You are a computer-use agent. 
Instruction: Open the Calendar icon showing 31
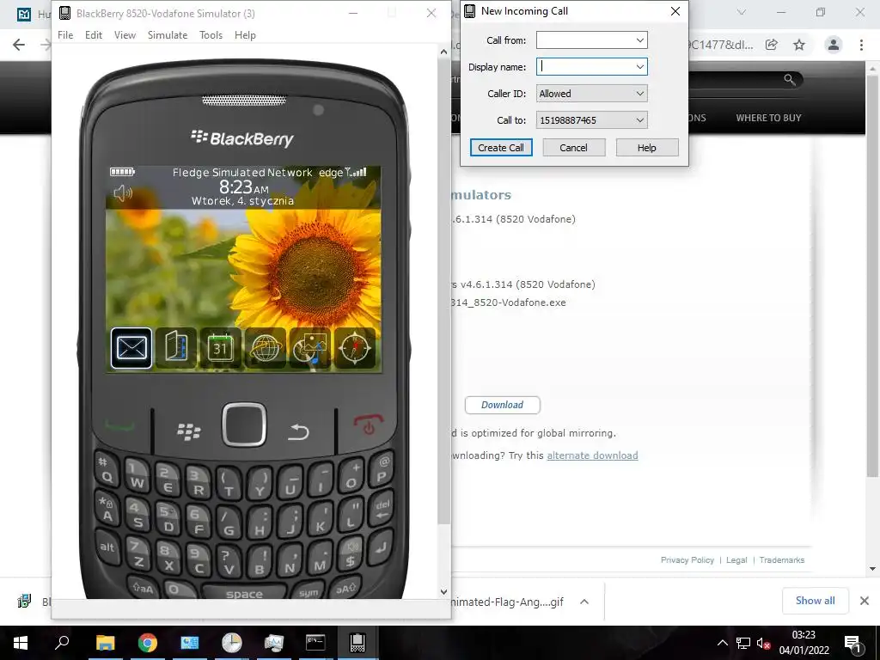coord(221,348)
